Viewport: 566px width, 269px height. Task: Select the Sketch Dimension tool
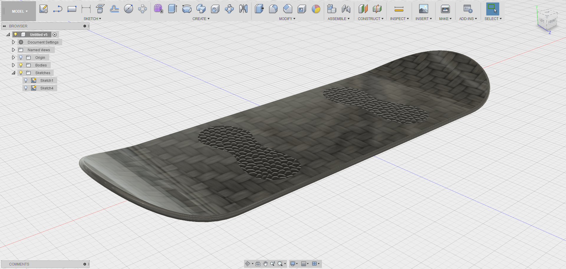tap(85, 9)
